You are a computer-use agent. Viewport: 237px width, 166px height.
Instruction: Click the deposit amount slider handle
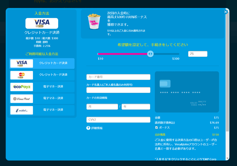point(150,54)
